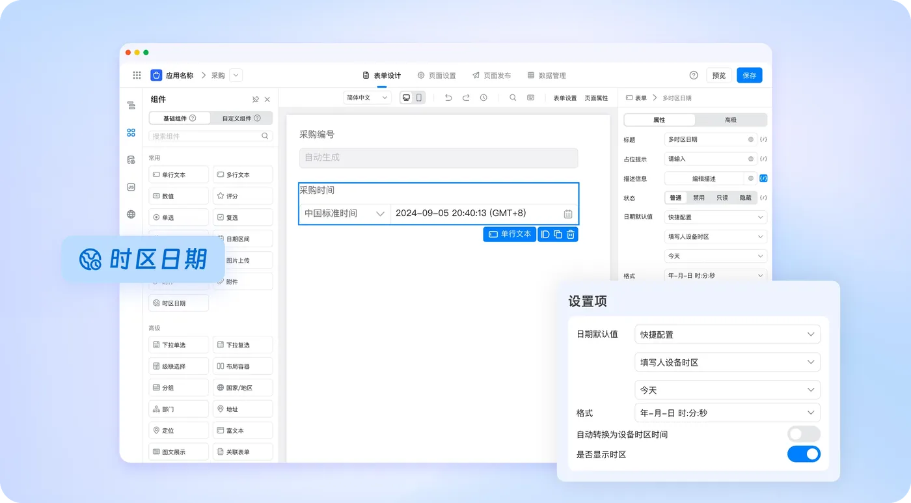Screen dimensions: 911x503
Task: Switch canvas to desktop preview mode
Action: (x=407, y=98)
